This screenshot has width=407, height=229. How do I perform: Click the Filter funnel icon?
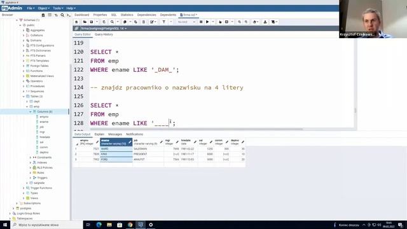[164, 22]
